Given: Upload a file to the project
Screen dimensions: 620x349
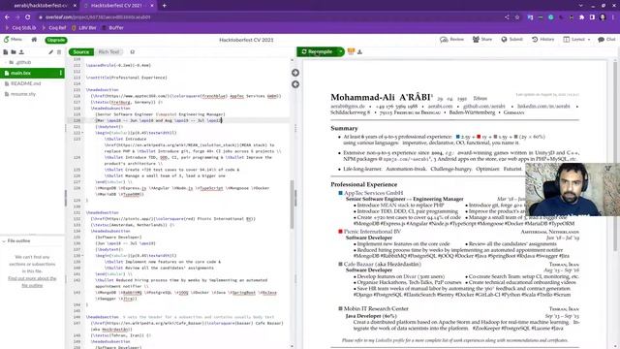Looking at the screenshot, I should 21,51.
